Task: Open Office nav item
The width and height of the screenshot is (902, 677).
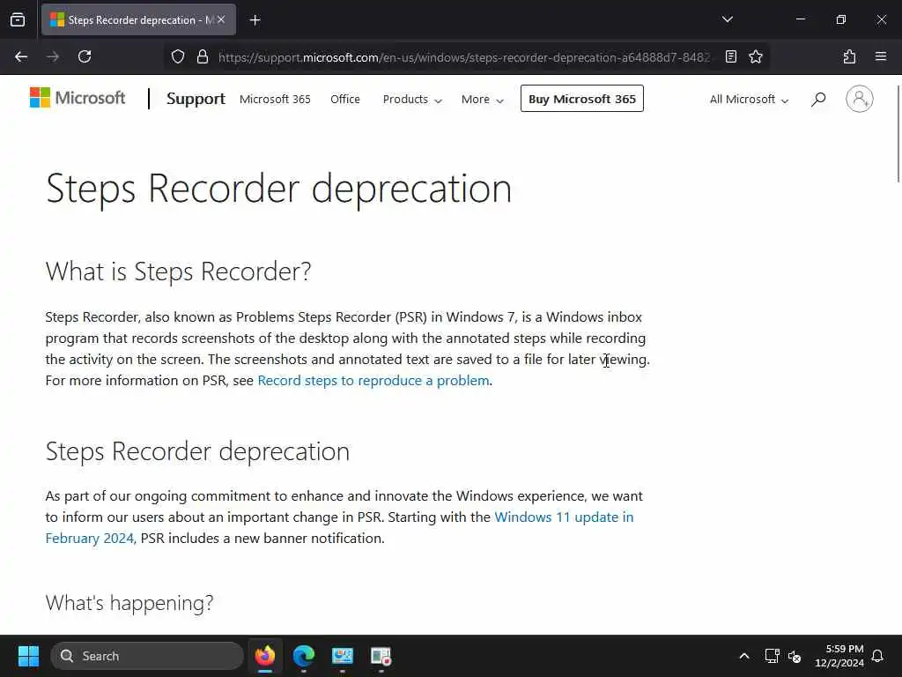Action: [345, 99]
